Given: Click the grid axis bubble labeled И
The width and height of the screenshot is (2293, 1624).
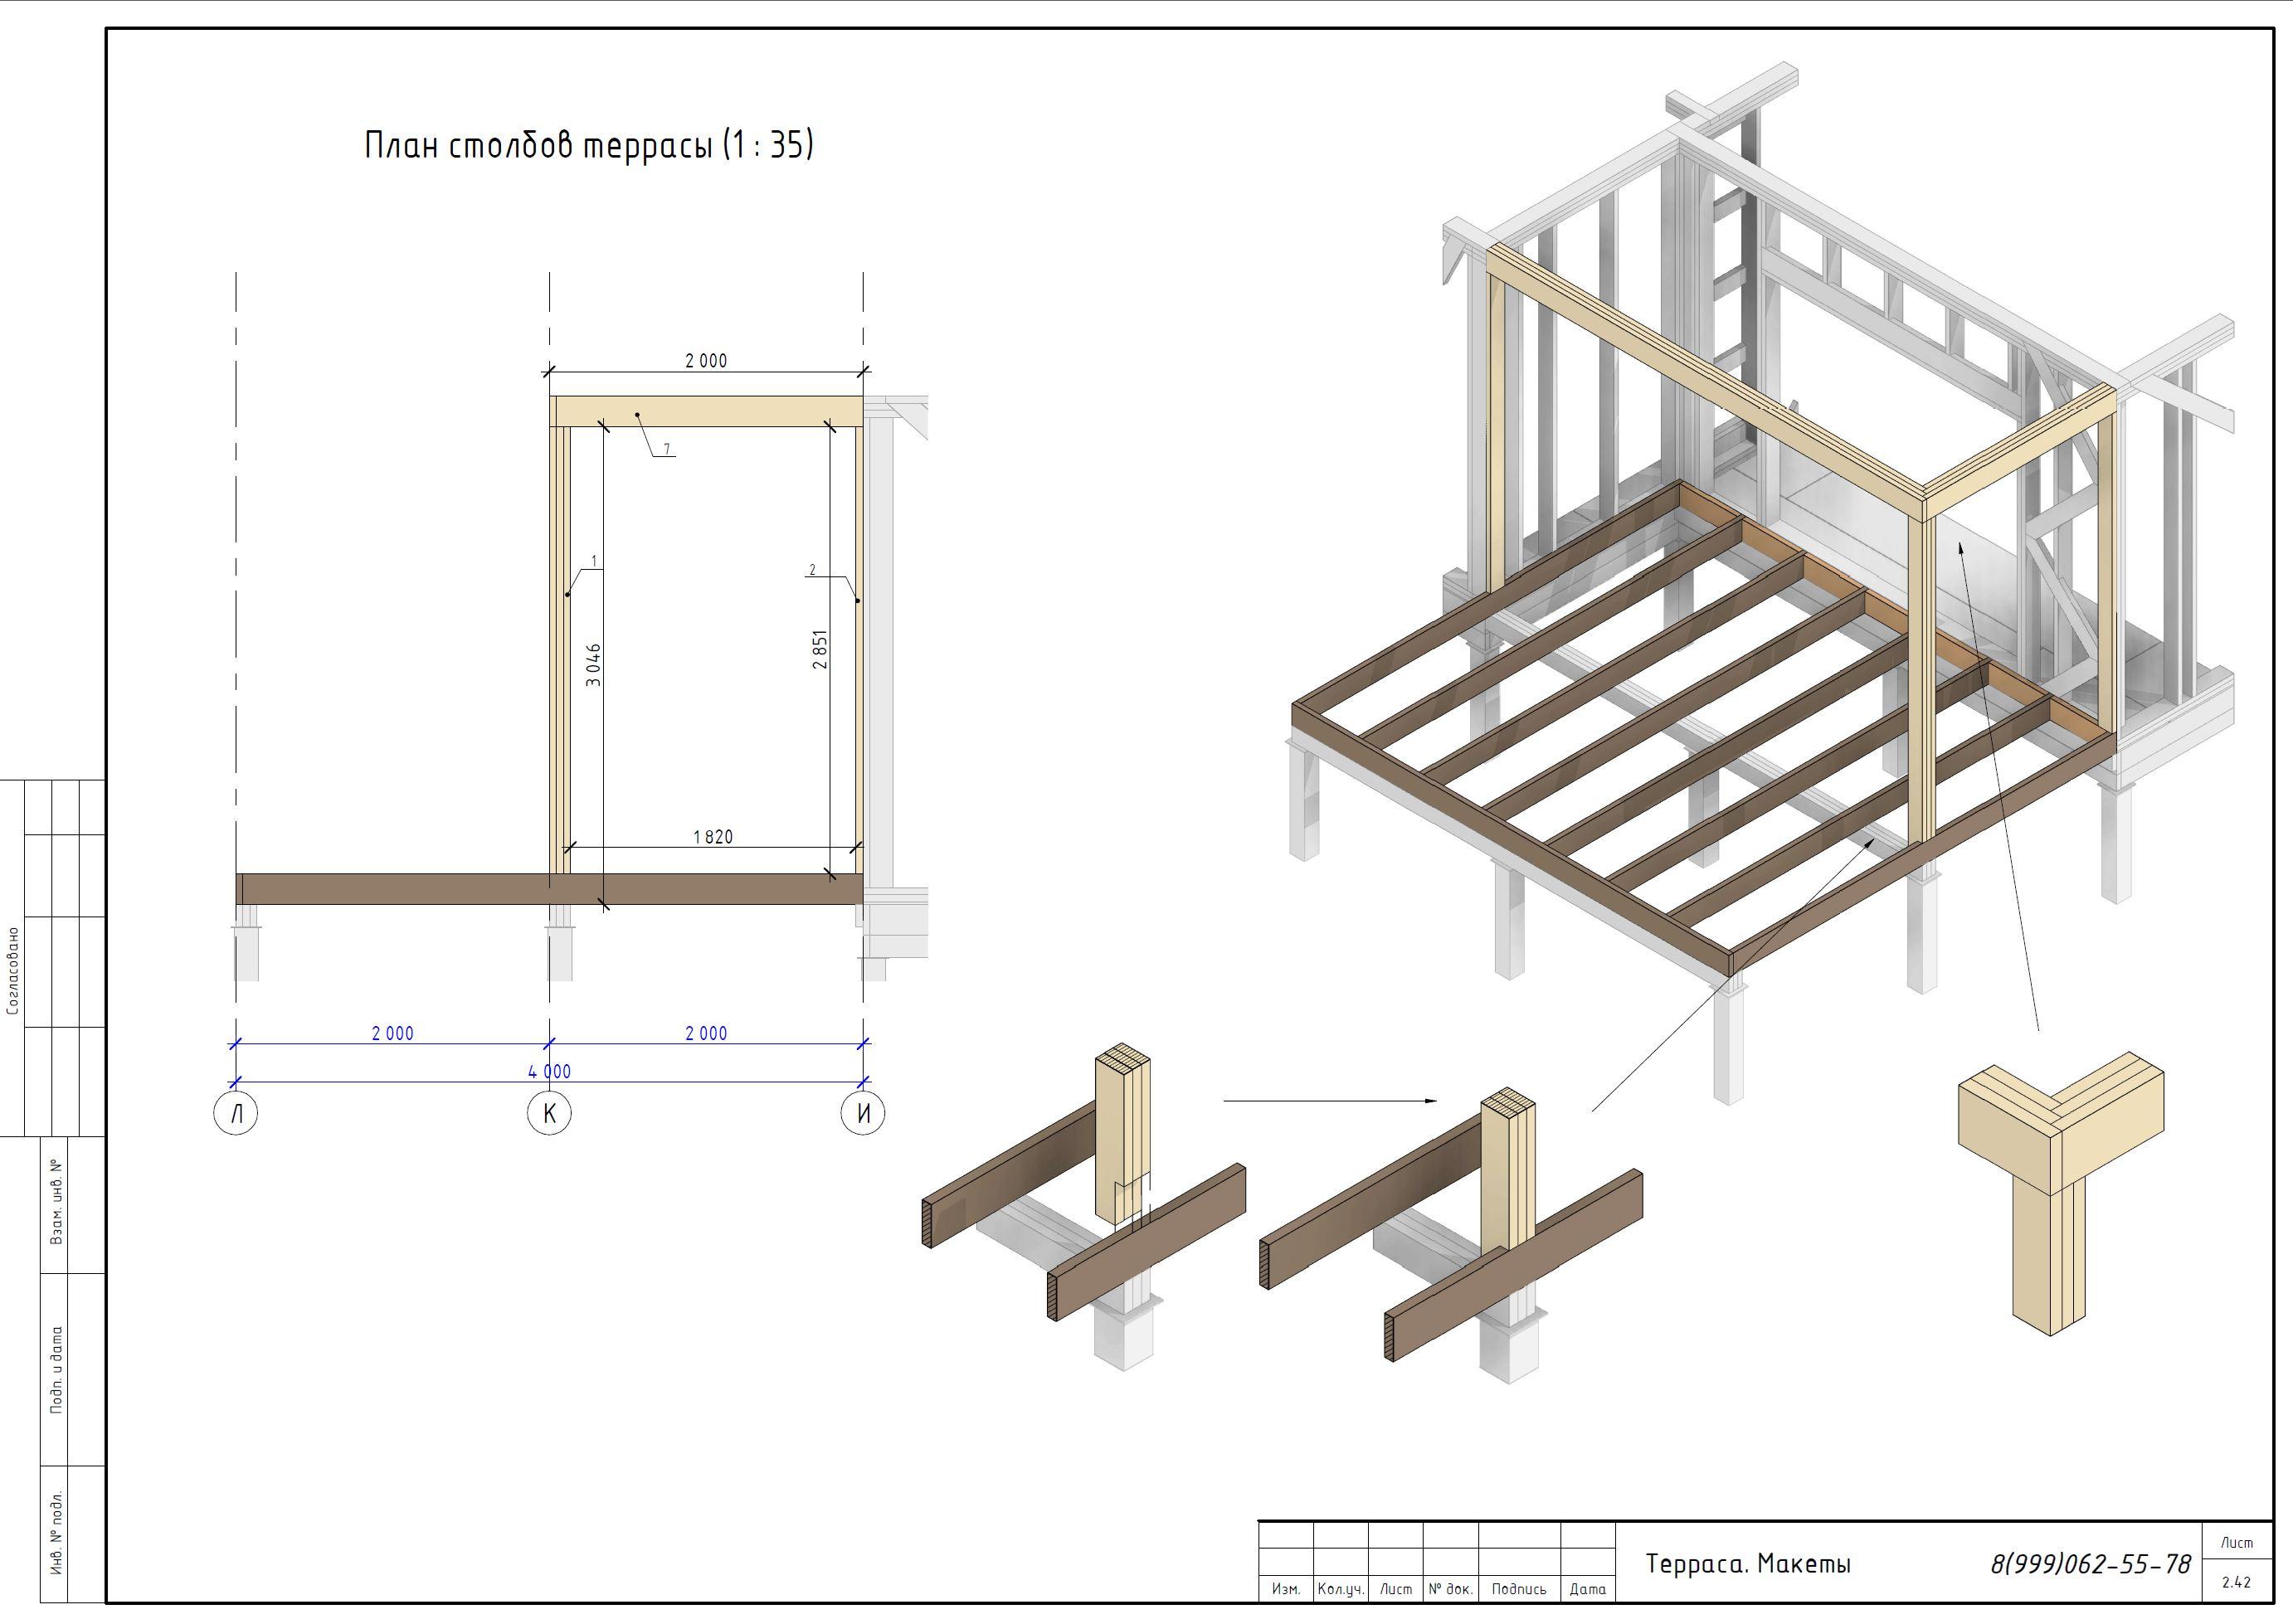Looking at the screenshot, I should [x=863, y=1113].
